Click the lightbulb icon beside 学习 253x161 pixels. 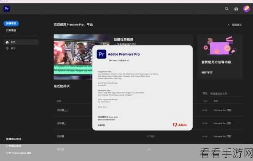[7, 48]
